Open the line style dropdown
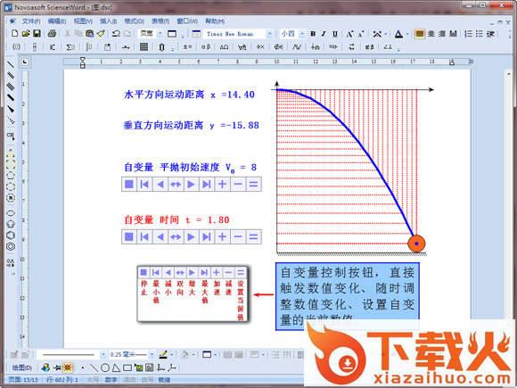This screenshot has width=517, height=388. point(103,355)
